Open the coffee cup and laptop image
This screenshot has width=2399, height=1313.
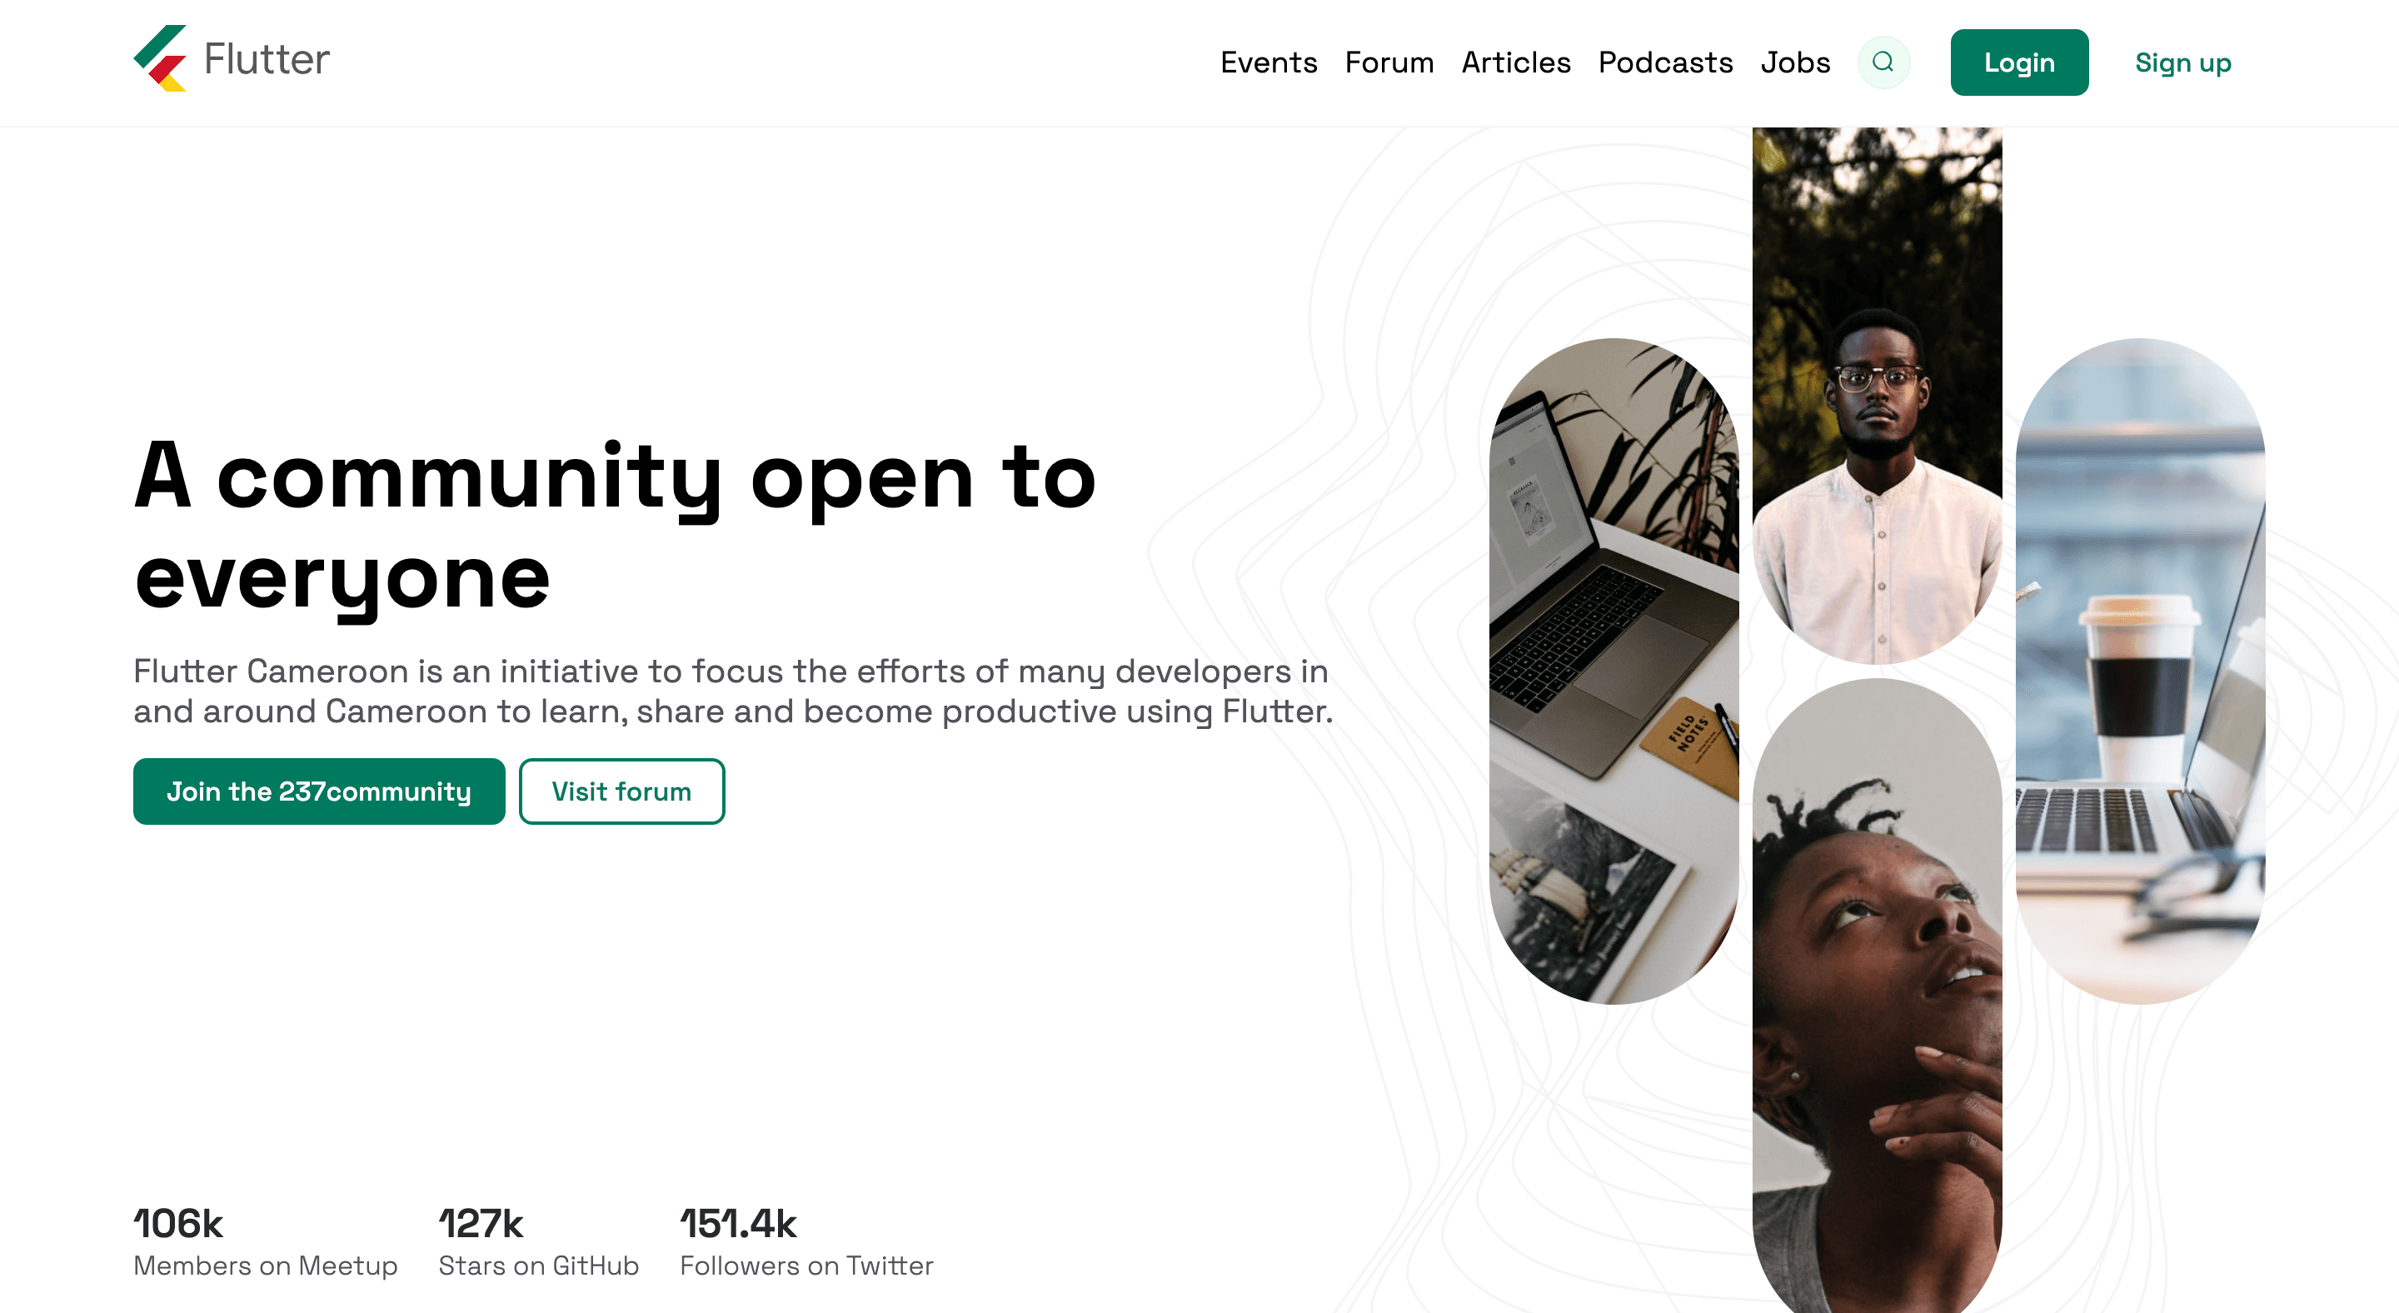click(x=2140, y=671)
